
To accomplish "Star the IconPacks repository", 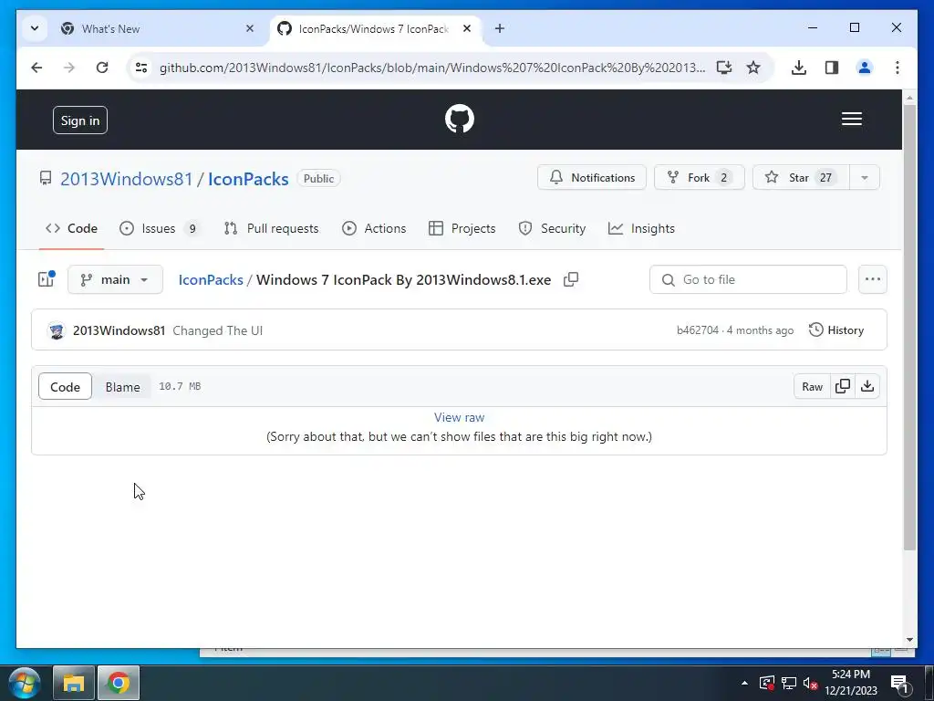I will (x=801, y=178).
